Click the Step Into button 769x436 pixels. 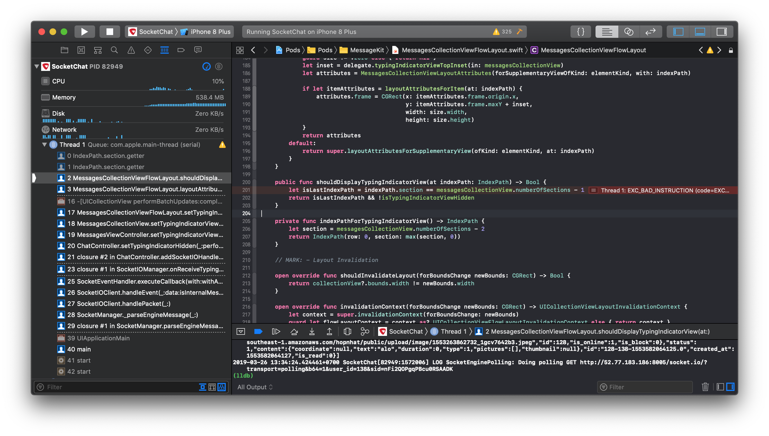point(312,331)
